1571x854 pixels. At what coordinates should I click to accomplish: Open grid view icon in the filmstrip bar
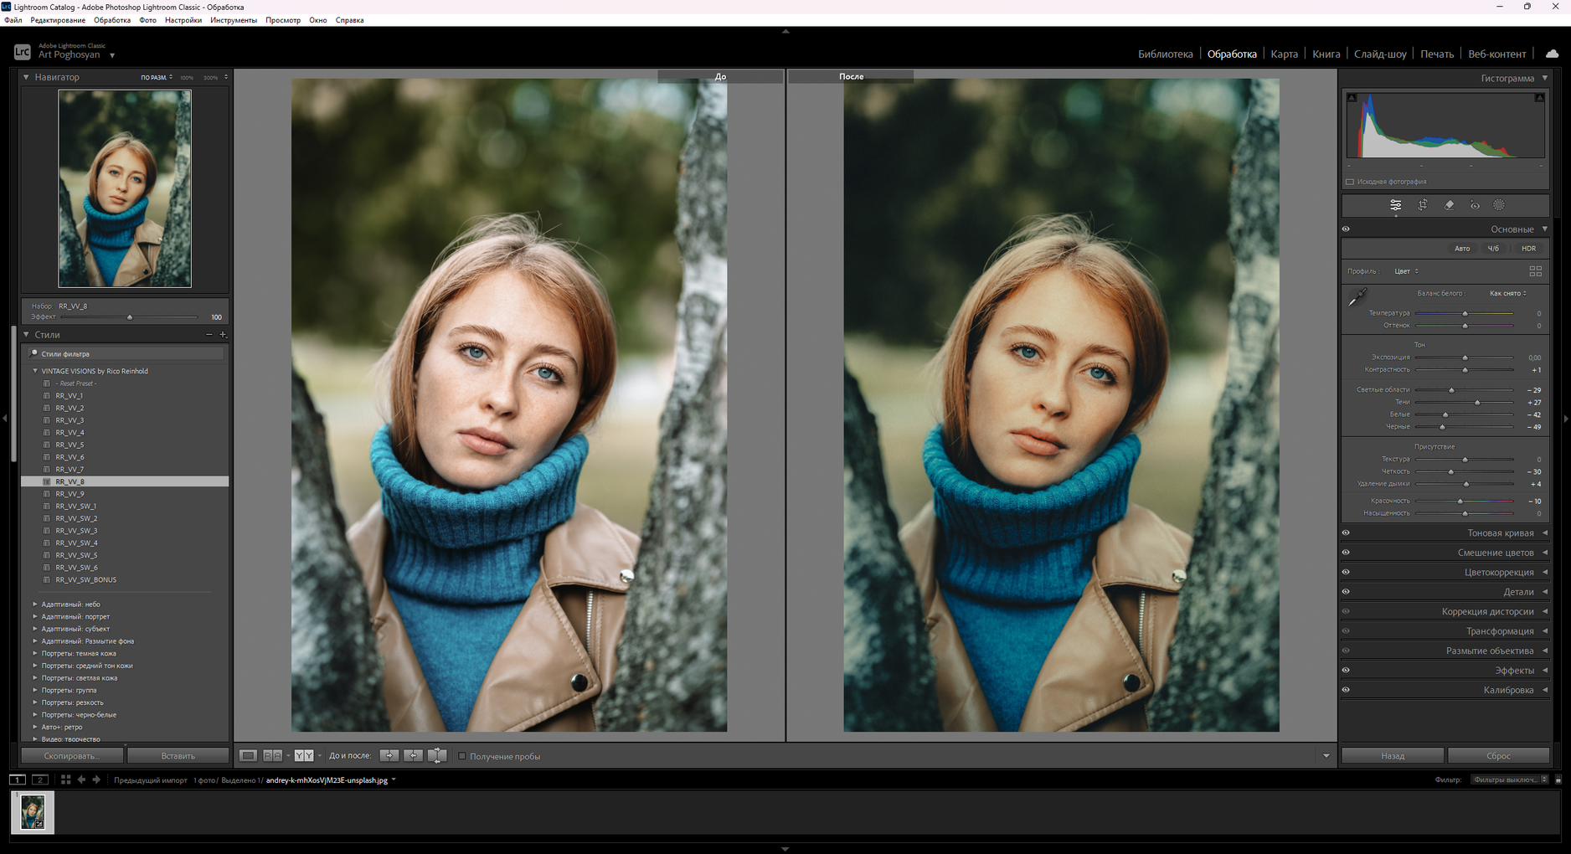click(x=65, y=779)
